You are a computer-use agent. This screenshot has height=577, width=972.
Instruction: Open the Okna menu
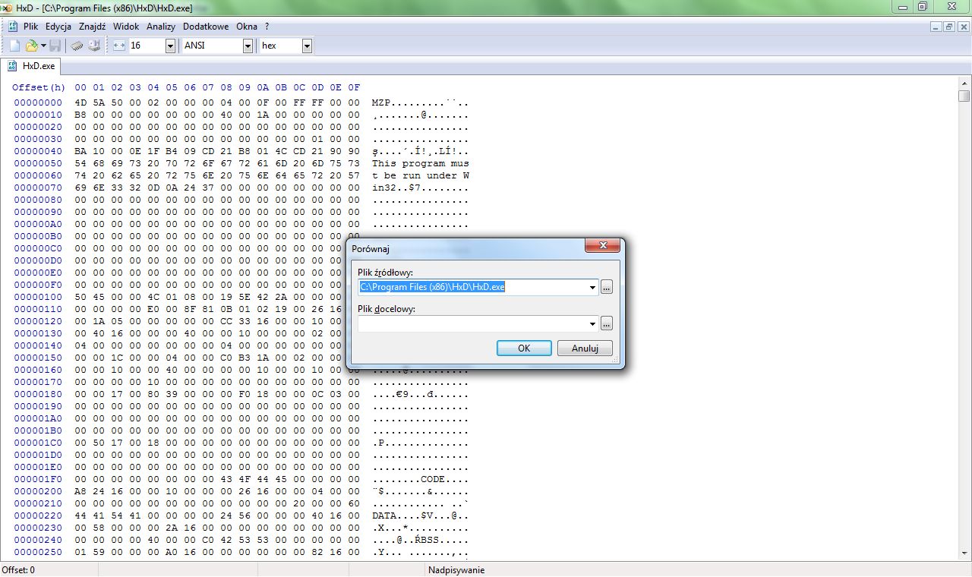[x=247, y=26]
